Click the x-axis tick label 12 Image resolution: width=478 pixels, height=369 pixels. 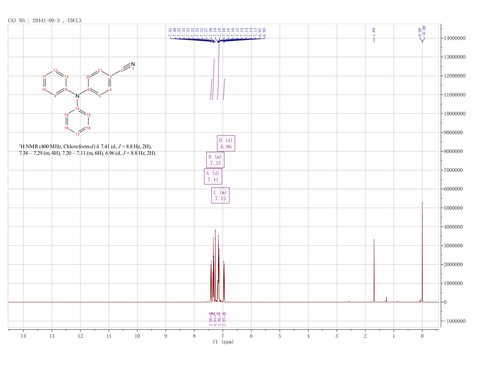coord(80,336)
